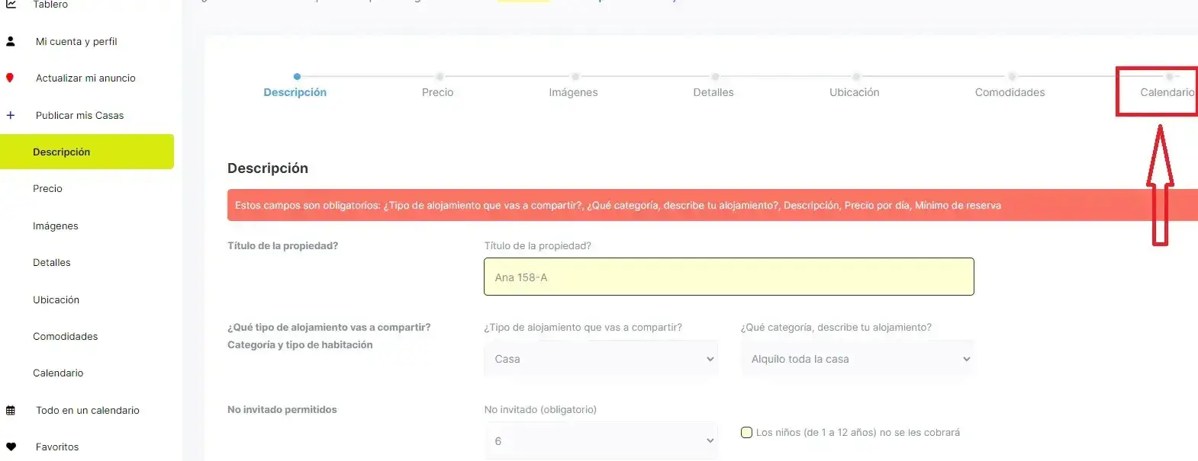The image size is (1198, 461).
Task: Select Detalles in the sidebar submenu
Action: (x=52, y=262)
